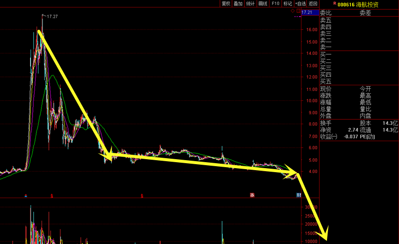Click the 财 marker icon on timeline
The image size is (399, 244).
(298, 195)
